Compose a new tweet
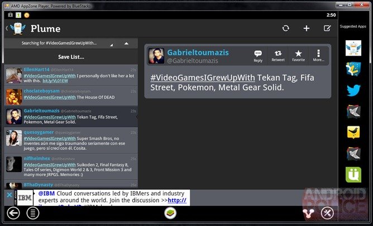This screenshot has width=373, height=226. (327, 28)
